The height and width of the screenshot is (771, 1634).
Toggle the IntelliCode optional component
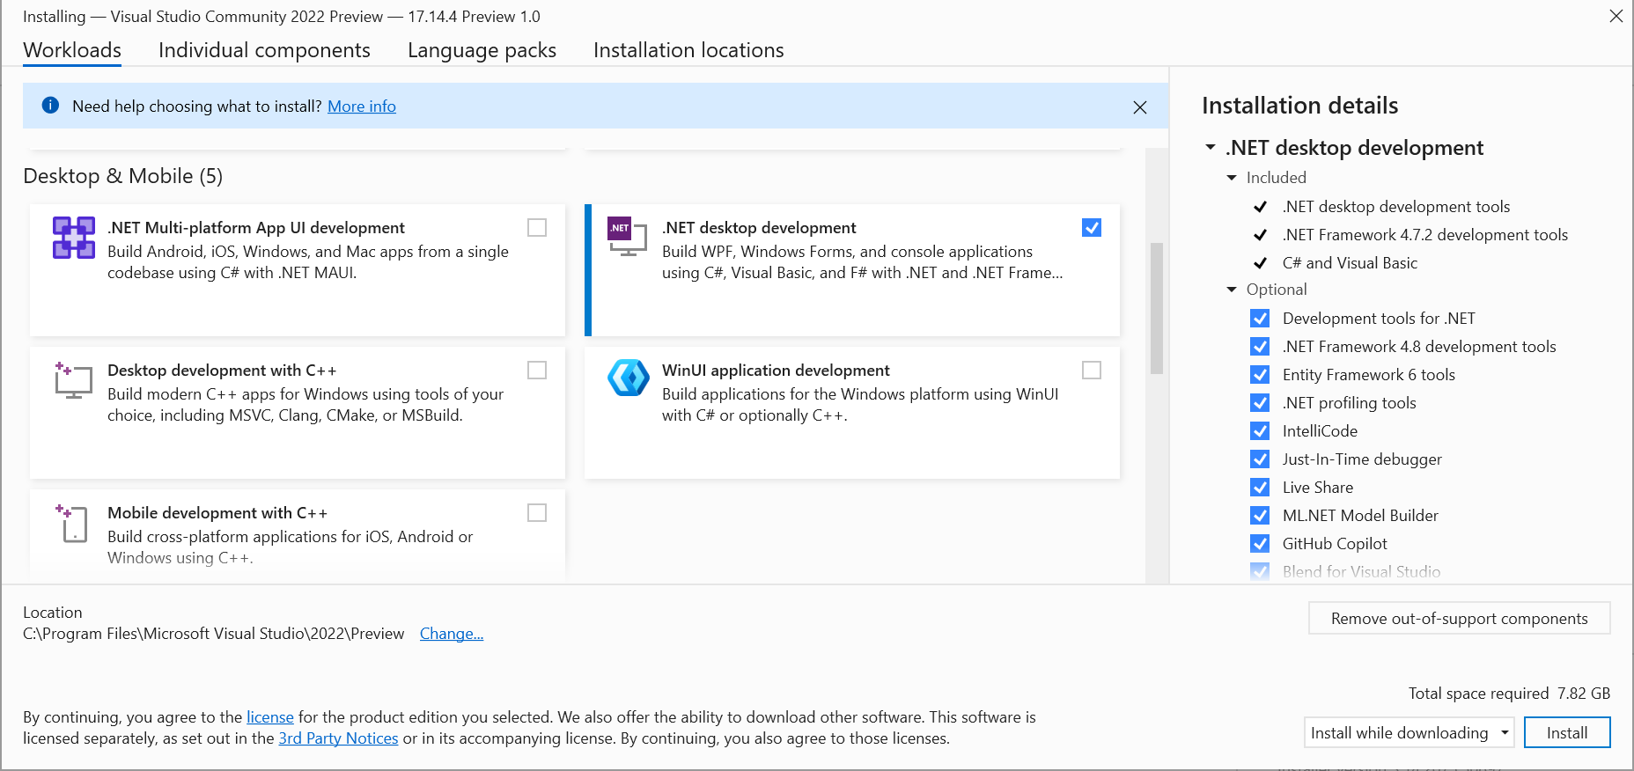pos(1260,431)
